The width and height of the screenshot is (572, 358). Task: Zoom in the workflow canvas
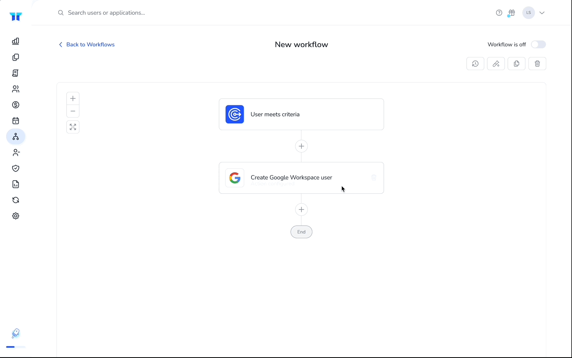73,99
